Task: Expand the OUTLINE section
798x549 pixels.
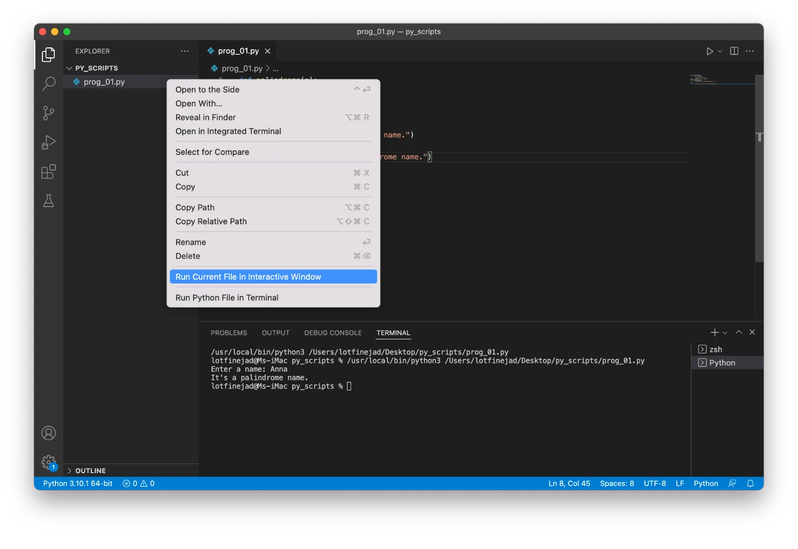Action: [90, 471]
